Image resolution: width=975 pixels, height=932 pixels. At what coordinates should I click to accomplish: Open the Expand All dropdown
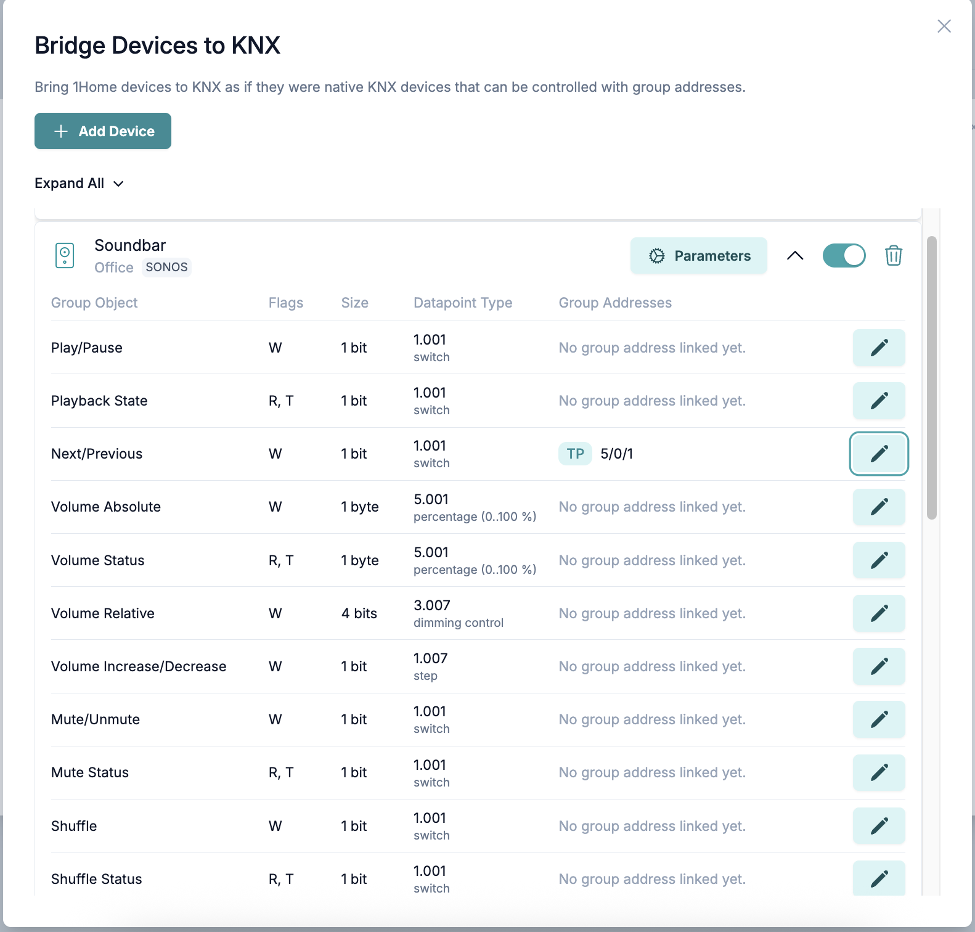[x=80, y=183]
